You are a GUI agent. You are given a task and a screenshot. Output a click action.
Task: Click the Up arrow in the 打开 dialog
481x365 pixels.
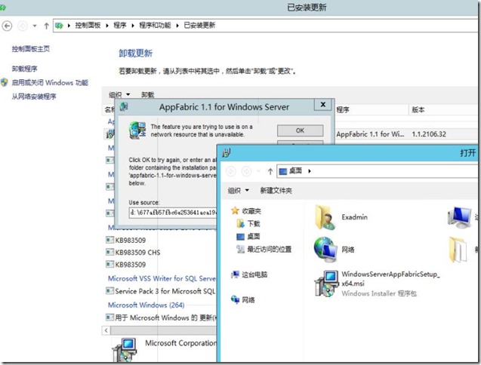(x=270, y=171)
